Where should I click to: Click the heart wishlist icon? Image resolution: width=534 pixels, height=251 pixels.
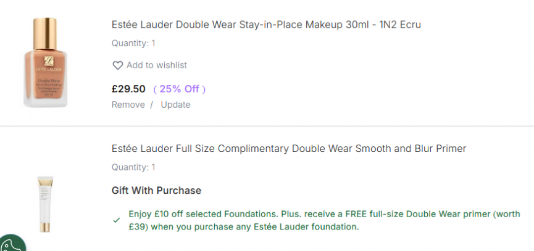117,65
